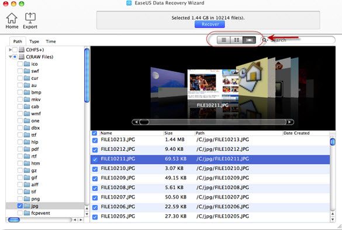Expand the C(HFS+) tree node

pyautogui.click(x=10, y=49)
